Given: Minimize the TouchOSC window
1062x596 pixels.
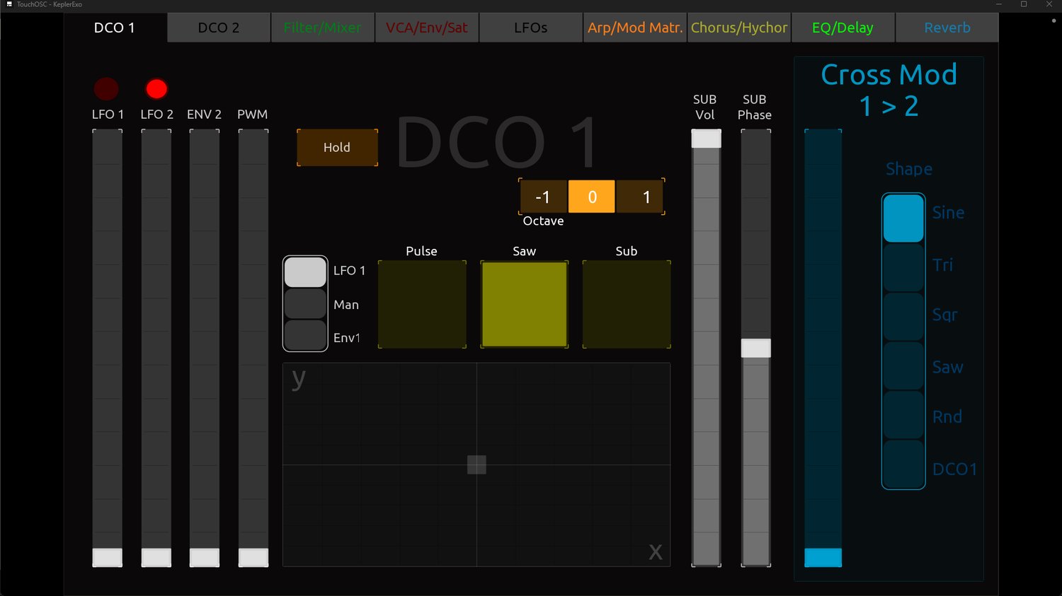Looking at the screenshot, I should (x=999, y=4).
